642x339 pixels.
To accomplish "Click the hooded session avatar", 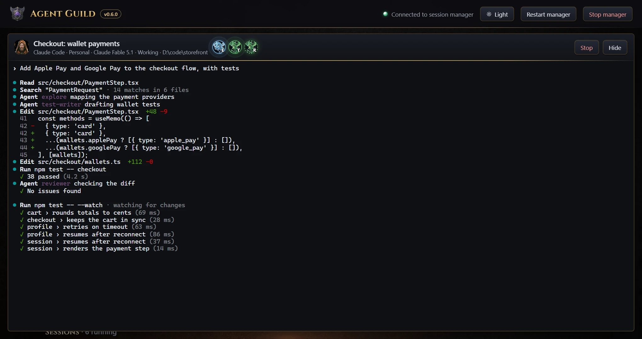I will click(22, 47).
